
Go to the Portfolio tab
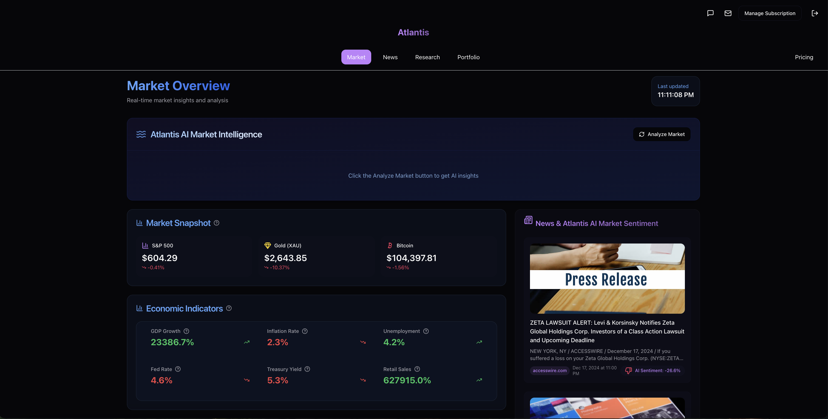pyautogui.click(x=468, y=57)
